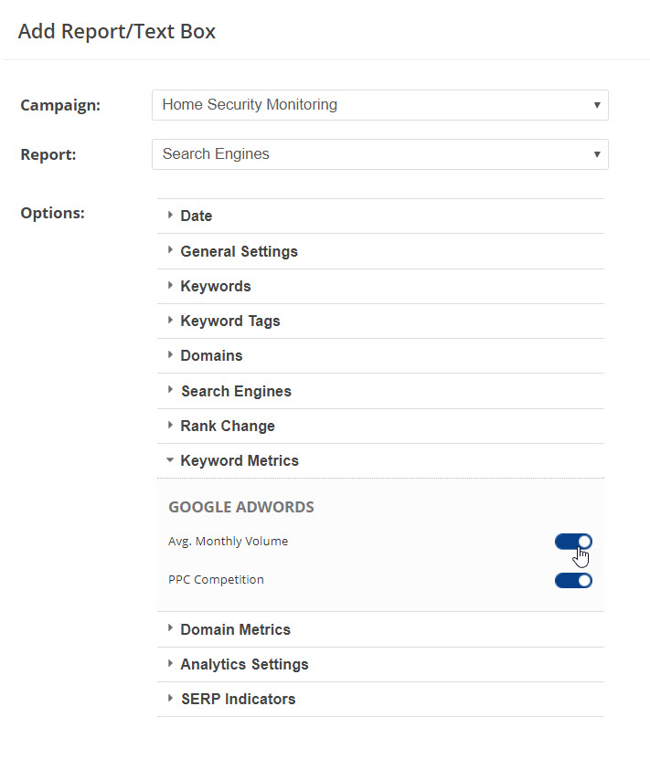This screenshot has width=650, height=759.
Task: Expand Keyword Tags section
Action: 230,321
